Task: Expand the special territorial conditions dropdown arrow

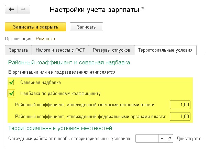Action: pyautogui.click(x=162, y=139)
